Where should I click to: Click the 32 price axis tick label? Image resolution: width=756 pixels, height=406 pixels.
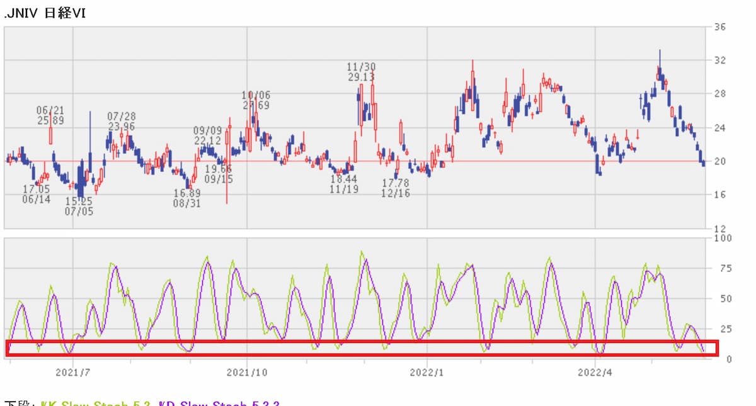(x=719, y=60)
